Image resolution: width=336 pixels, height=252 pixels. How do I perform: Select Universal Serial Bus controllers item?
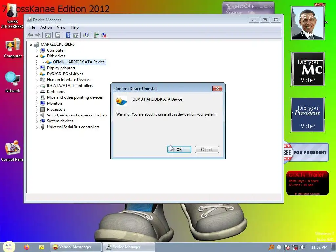pyautogui.click(x=73, y=127)
